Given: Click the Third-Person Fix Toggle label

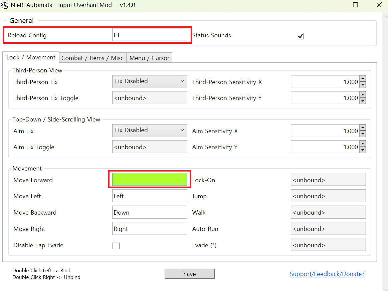Looking at the screenshot, I should point(46,98).
